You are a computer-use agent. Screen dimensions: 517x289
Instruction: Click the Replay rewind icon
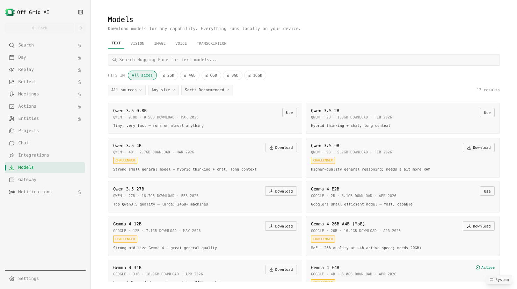coord(12,70)
